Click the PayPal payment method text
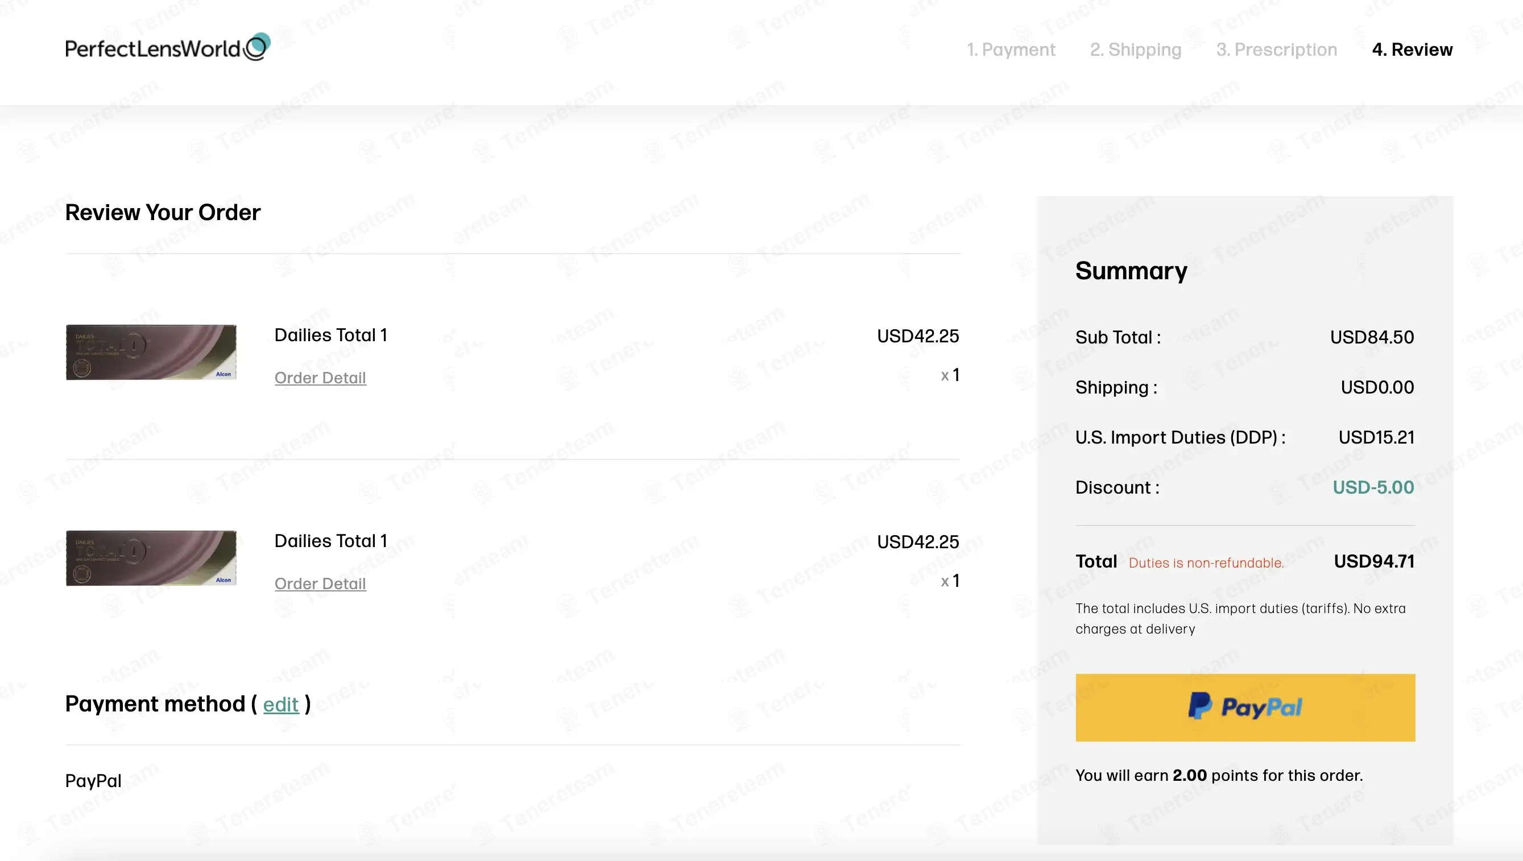1523x861 pixels. click(93, 781)
